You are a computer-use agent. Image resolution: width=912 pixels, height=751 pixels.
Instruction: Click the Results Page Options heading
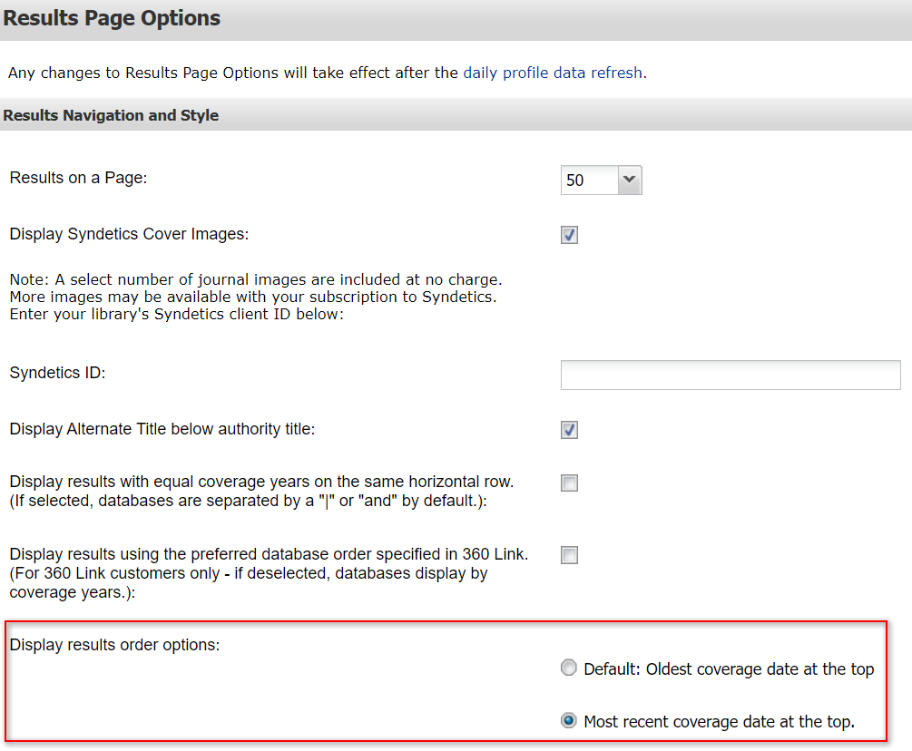tap(112, 18)
